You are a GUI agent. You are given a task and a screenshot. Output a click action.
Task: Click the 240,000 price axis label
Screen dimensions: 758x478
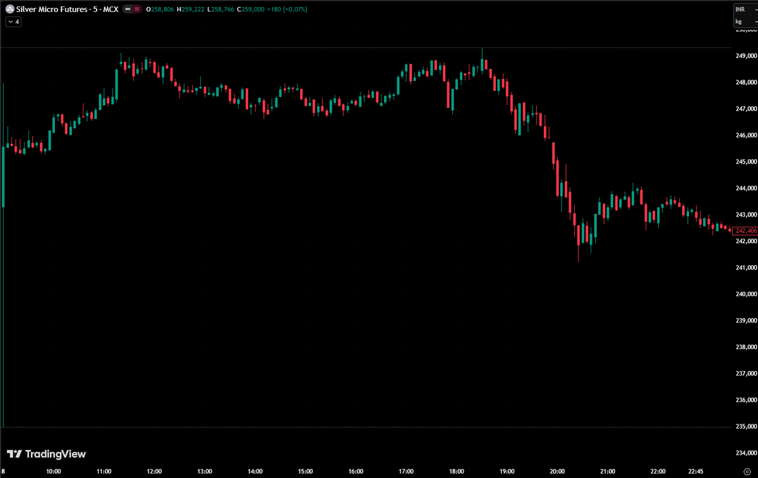pyautogui.click(x=745, y=294)
